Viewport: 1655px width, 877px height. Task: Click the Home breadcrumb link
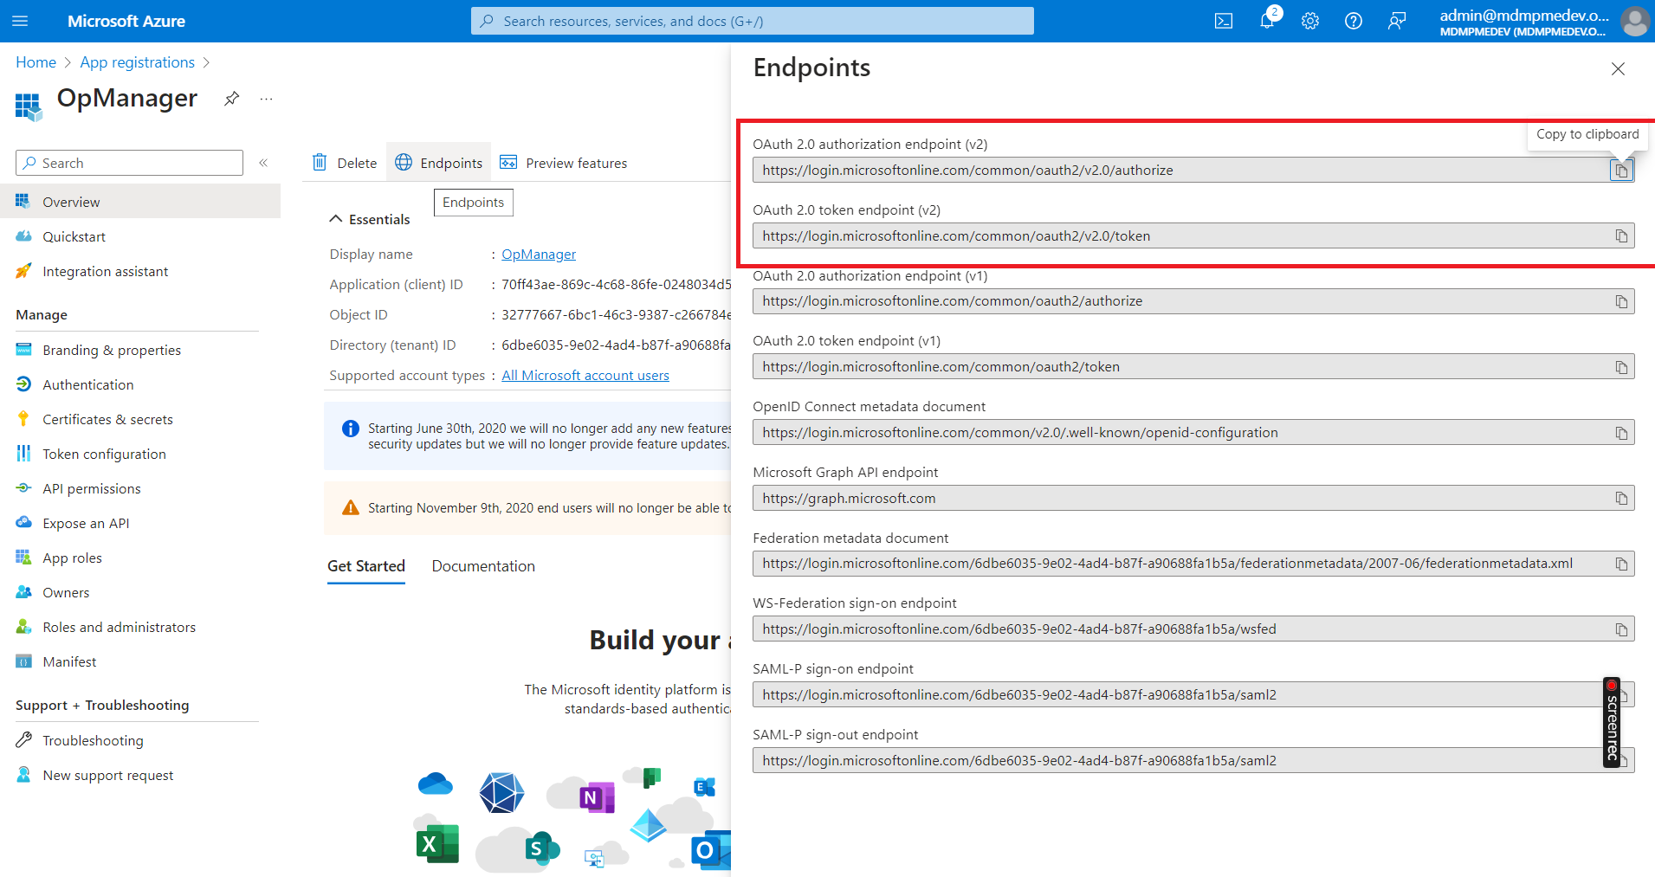click(36, 62)
